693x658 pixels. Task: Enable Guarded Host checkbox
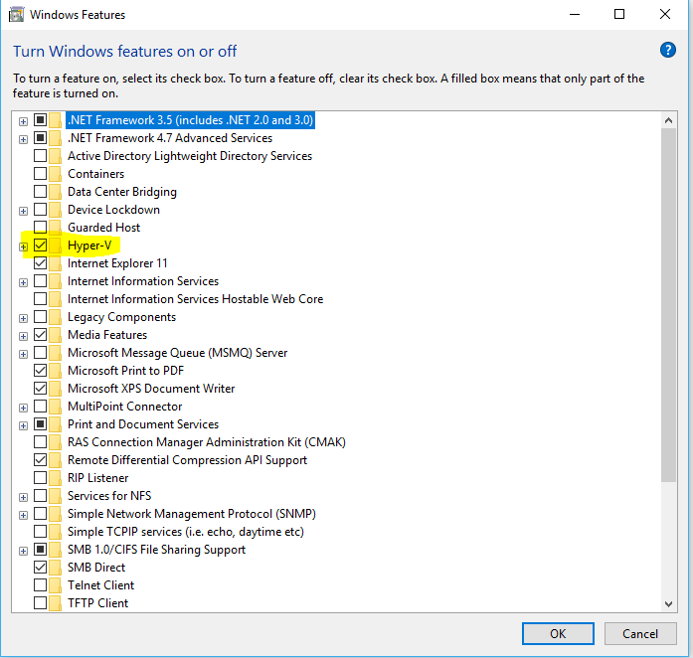pos(40,228)
